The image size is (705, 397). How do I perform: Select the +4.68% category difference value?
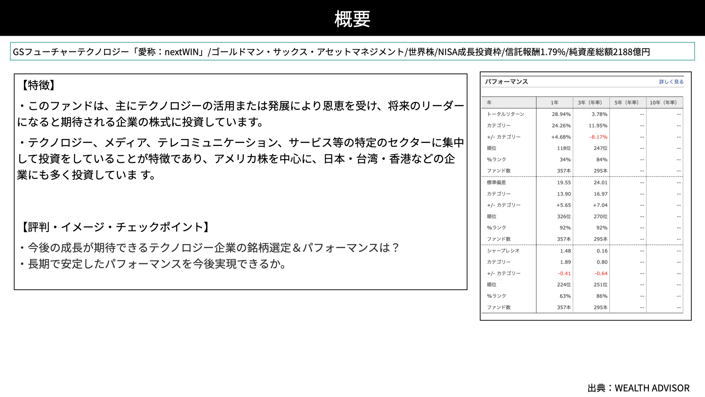click(x=561, y=137)
